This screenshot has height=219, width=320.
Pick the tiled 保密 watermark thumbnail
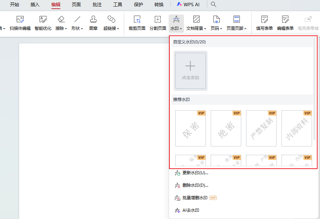[191, 160]
